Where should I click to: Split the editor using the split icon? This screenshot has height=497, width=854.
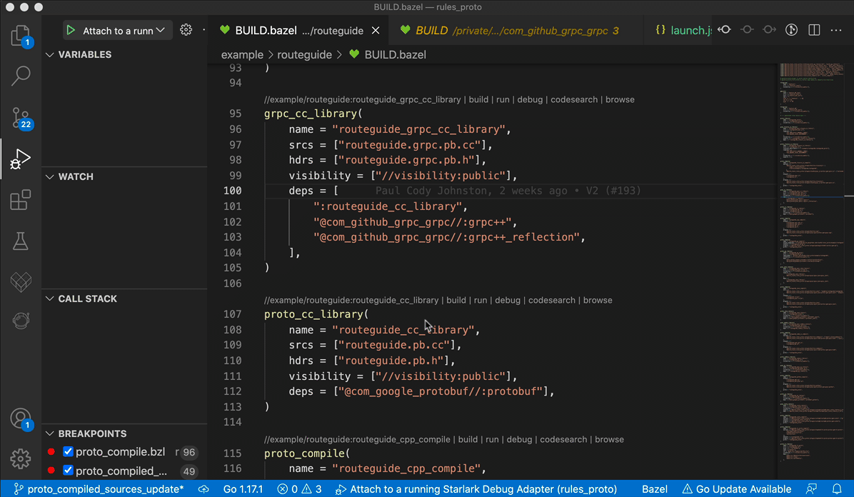coord(814,30)
